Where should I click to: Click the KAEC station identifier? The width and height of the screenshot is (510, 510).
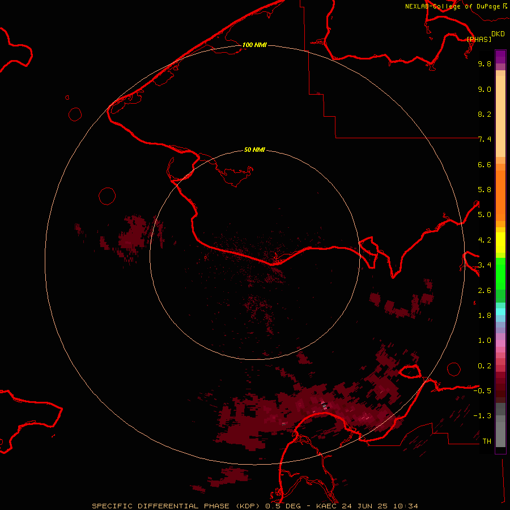pyautogui.click(x=327, y=506)
